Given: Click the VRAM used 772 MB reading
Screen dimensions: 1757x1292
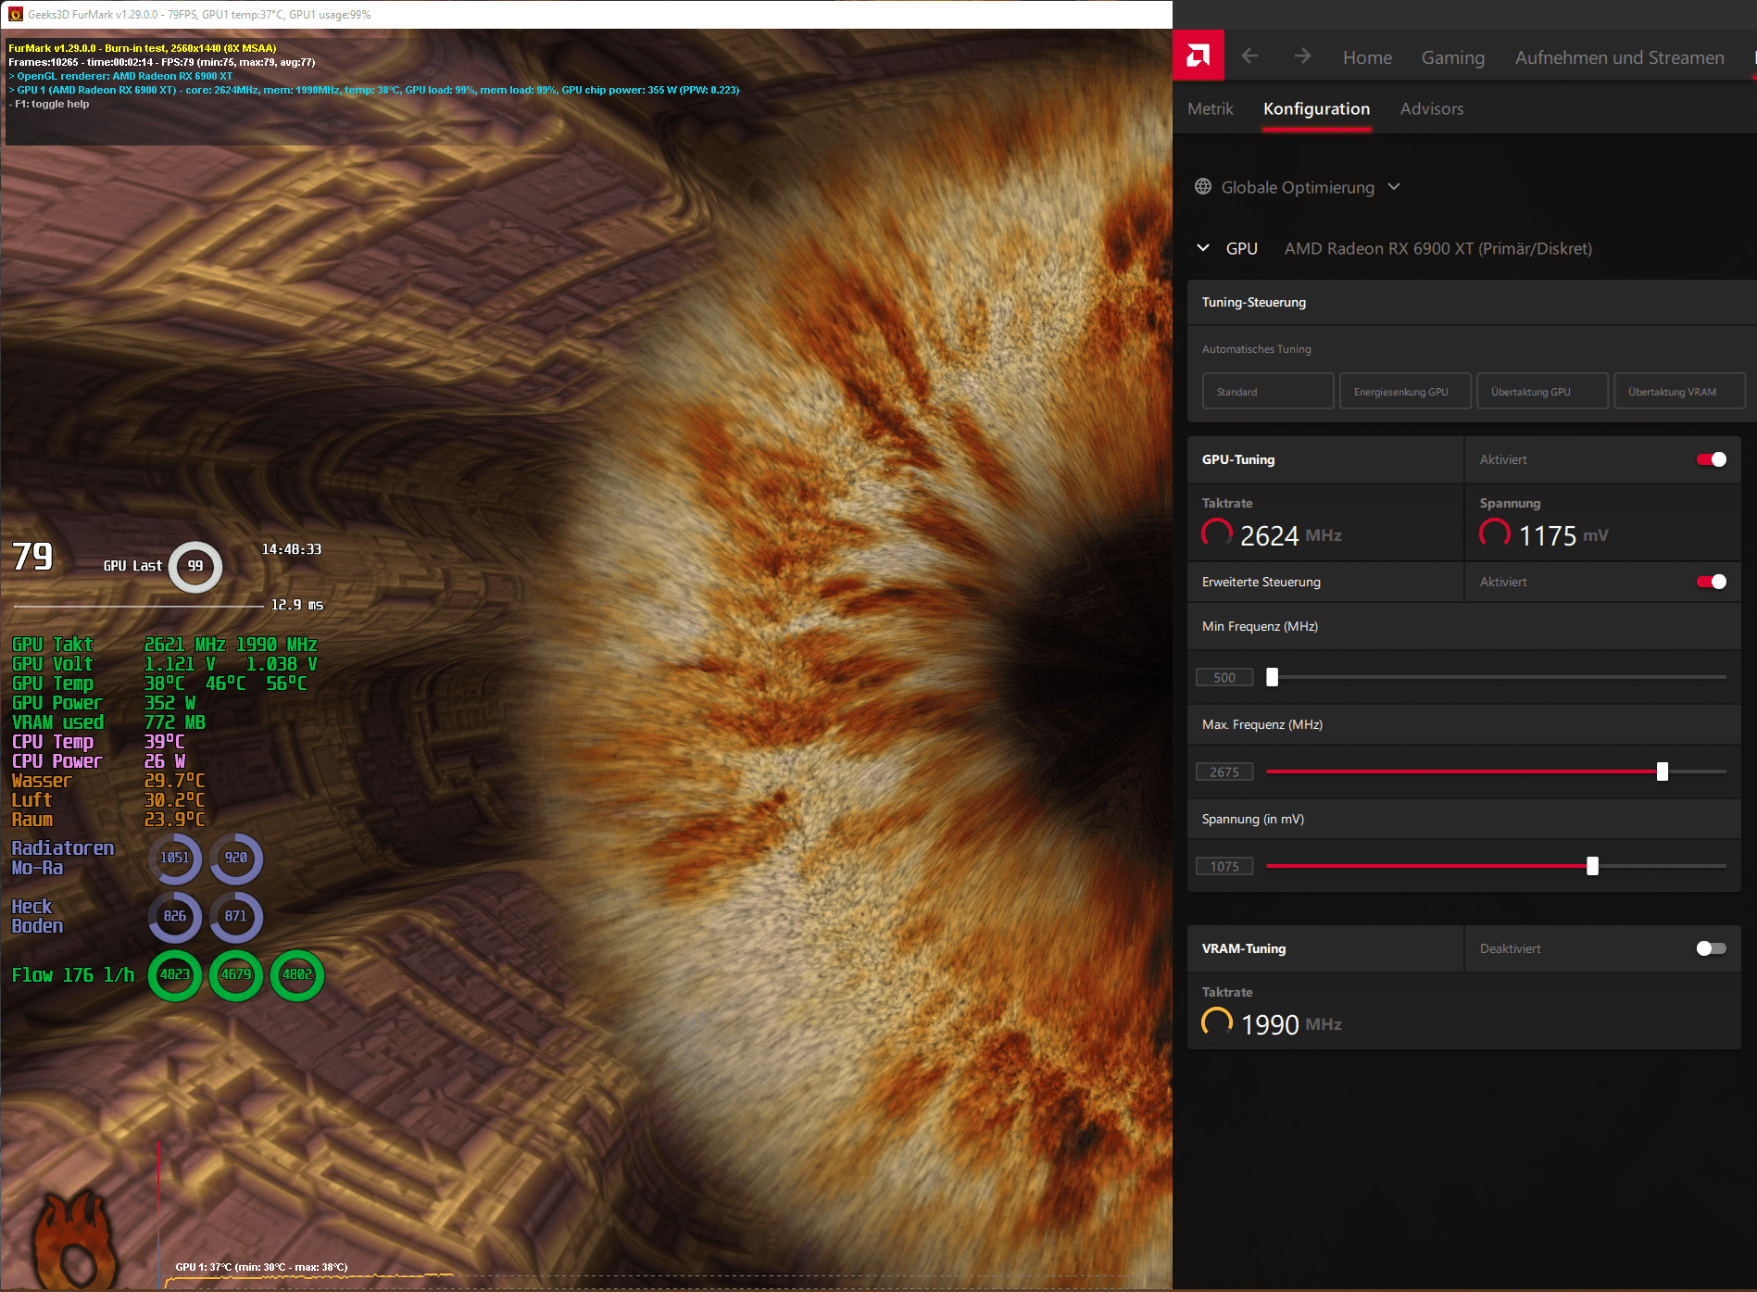Looking at the screenshot, I should pos(108,722).
